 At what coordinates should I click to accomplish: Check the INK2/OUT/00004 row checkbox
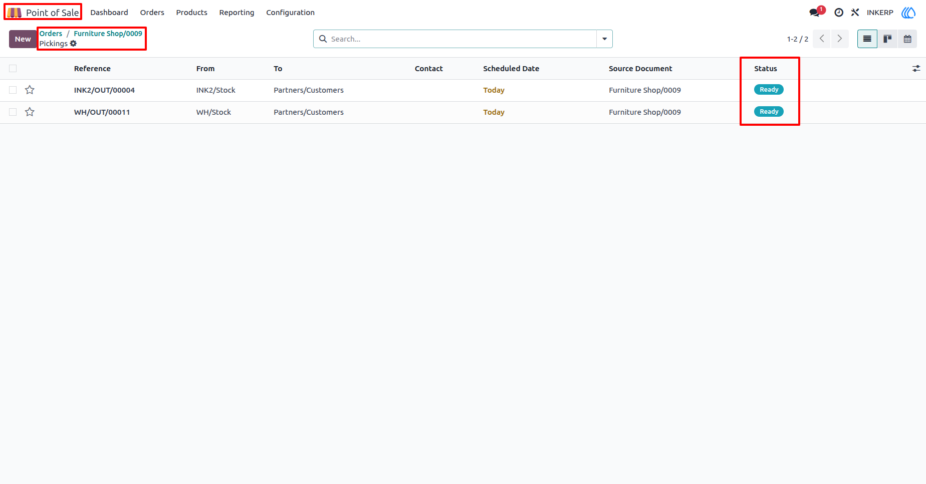coord(13,90)
